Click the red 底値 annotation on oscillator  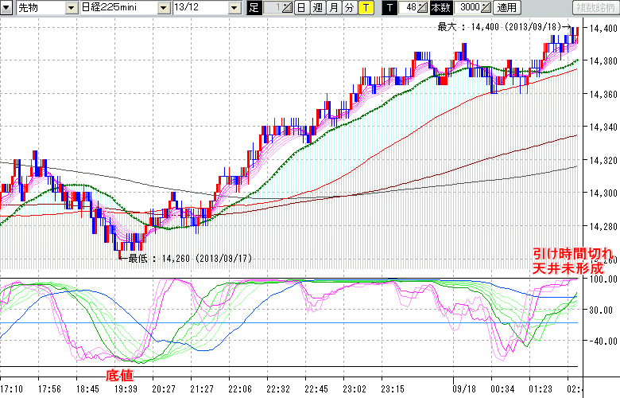click(118, 373)
